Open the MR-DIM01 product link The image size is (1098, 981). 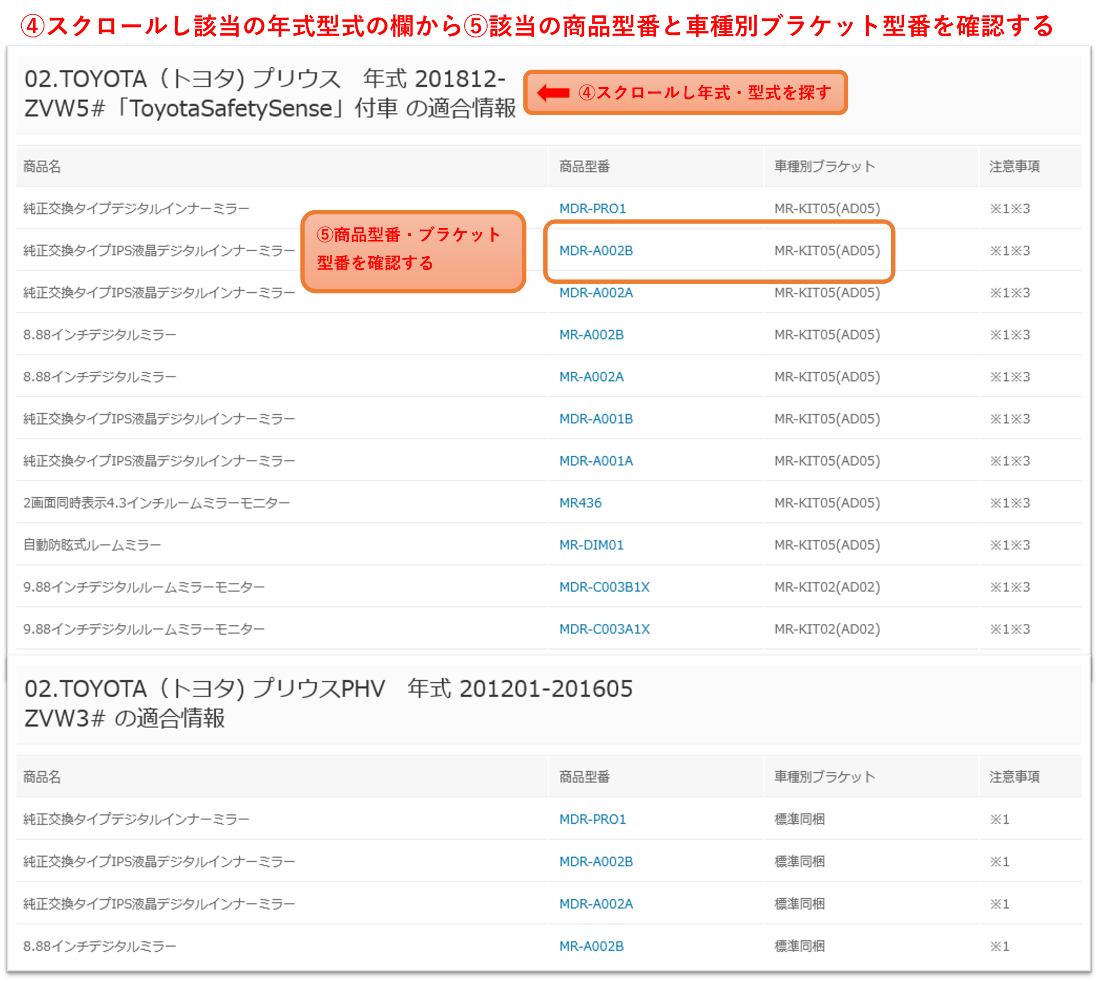pos(591,545)
